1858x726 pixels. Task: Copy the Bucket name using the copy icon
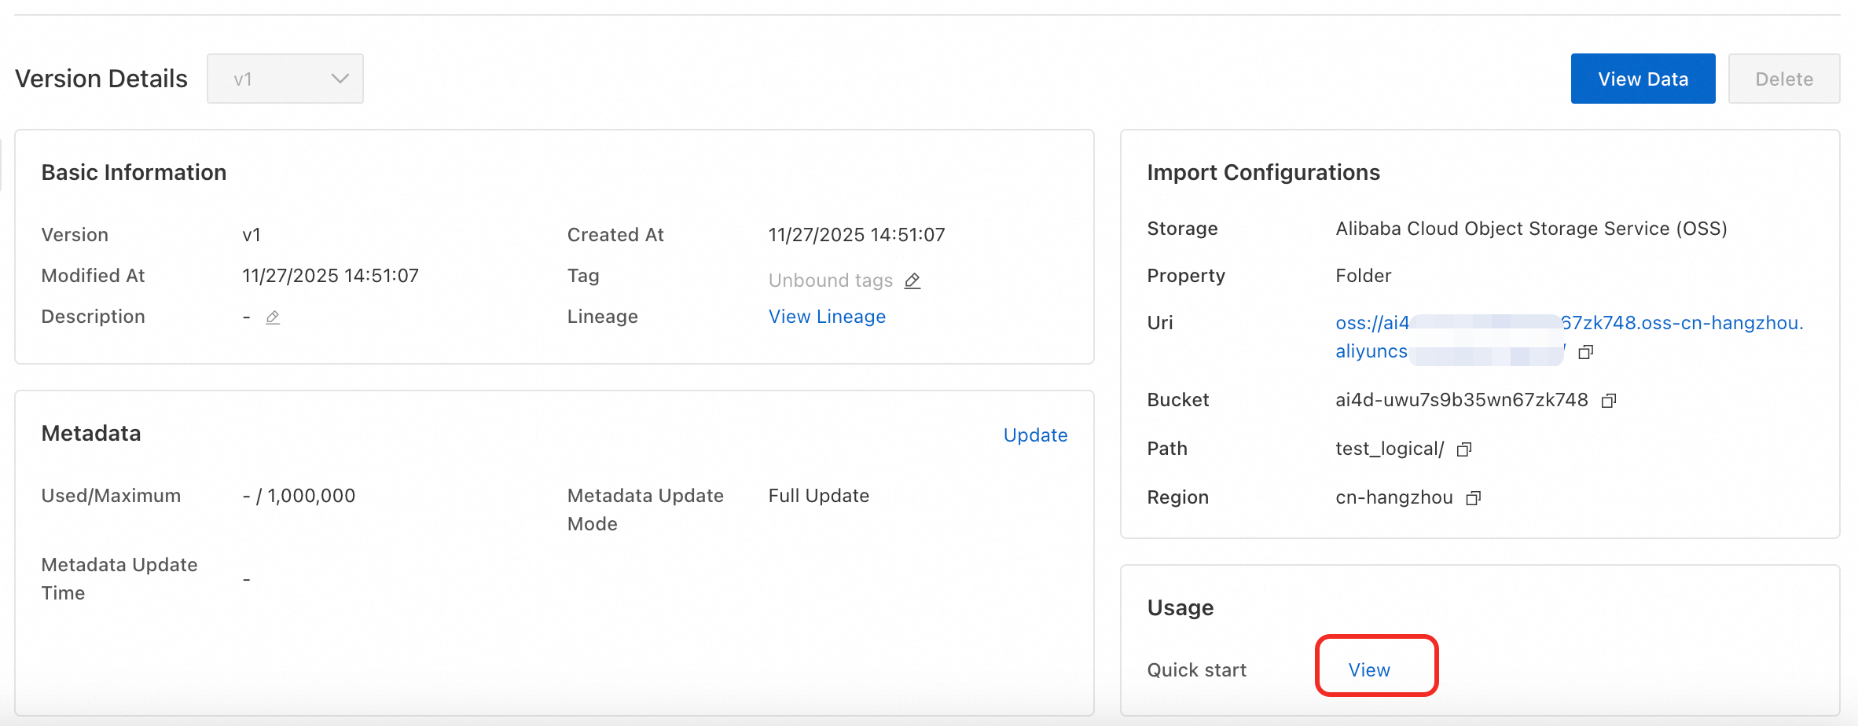point(1609,401)
